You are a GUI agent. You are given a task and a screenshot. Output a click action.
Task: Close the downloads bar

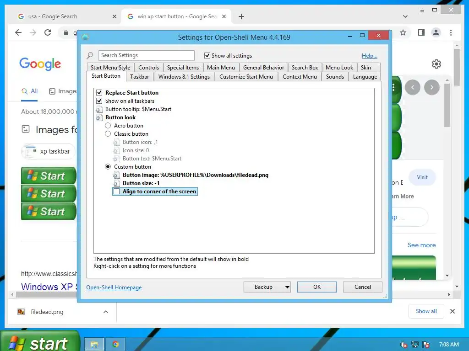click(452, 311)
